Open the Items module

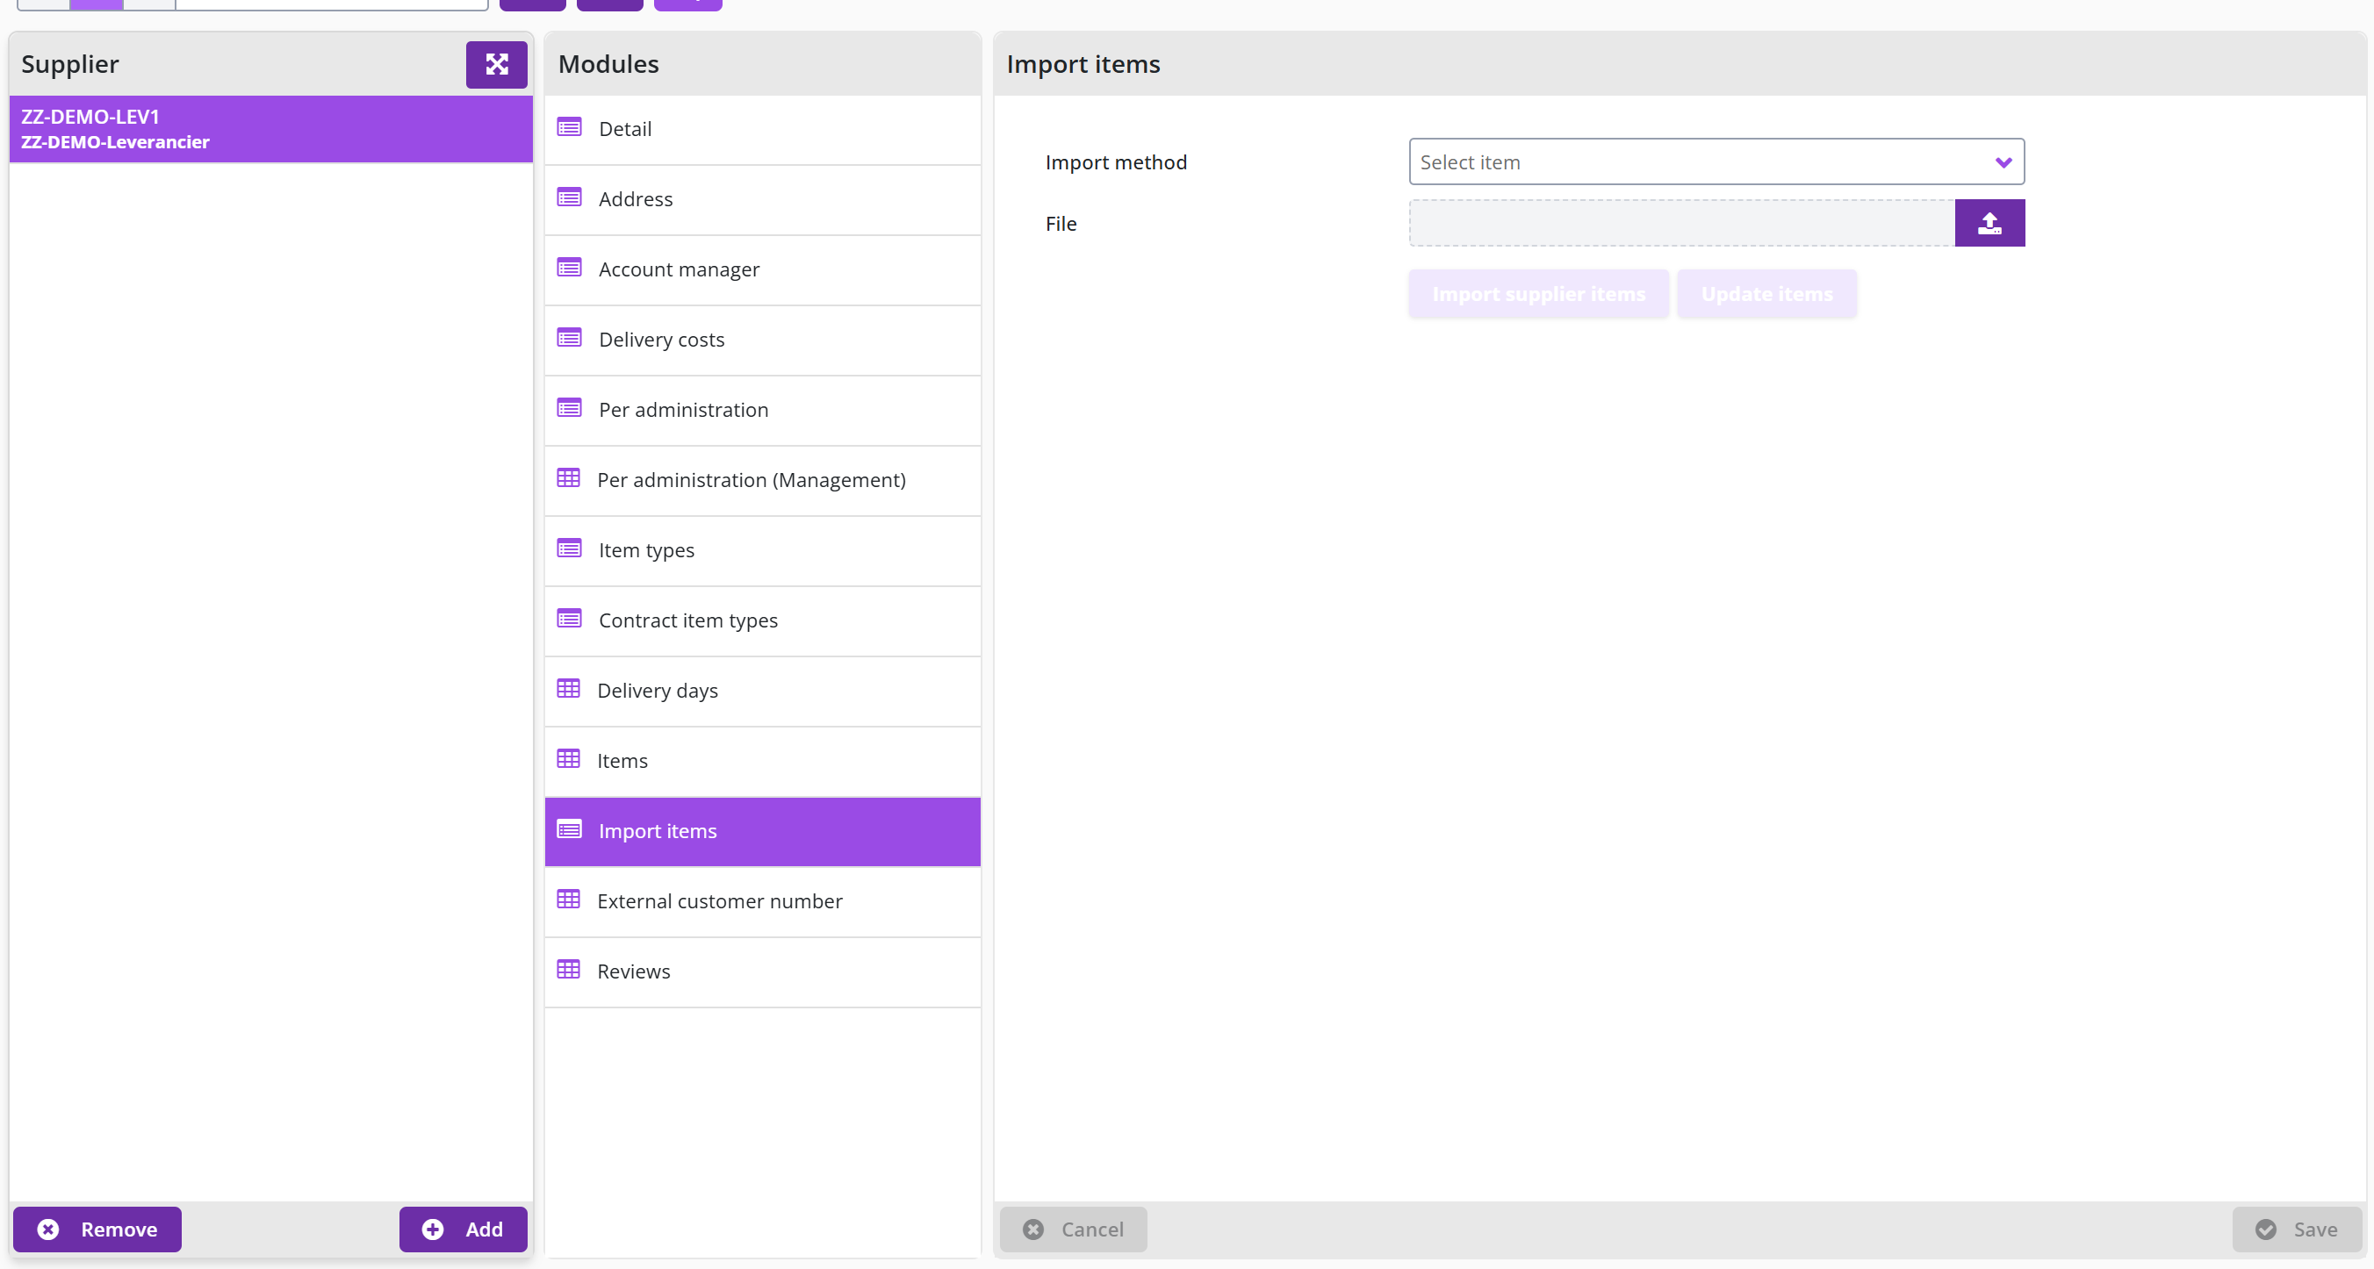click(762, 762)
